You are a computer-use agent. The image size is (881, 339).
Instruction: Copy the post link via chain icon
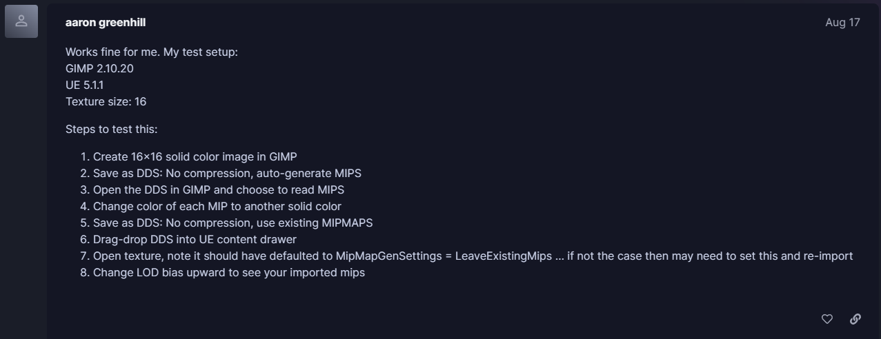point(855,318)
